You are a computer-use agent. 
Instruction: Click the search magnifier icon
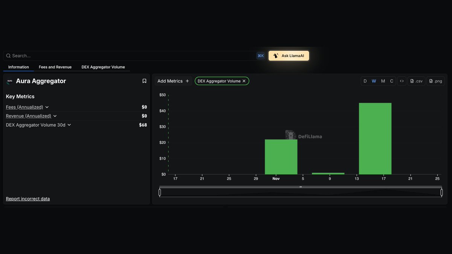pyautogui.click(x=8, y=55)
